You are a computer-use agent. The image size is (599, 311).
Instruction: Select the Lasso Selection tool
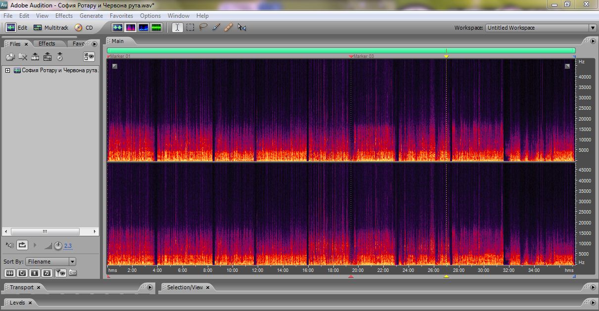pyautogui.click(x=203, y=28)
